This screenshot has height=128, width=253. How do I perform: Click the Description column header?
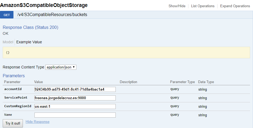tap(128, 82)
